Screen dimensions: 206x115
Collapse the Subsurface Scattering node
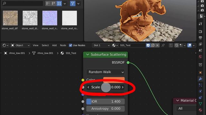(88, 55)
